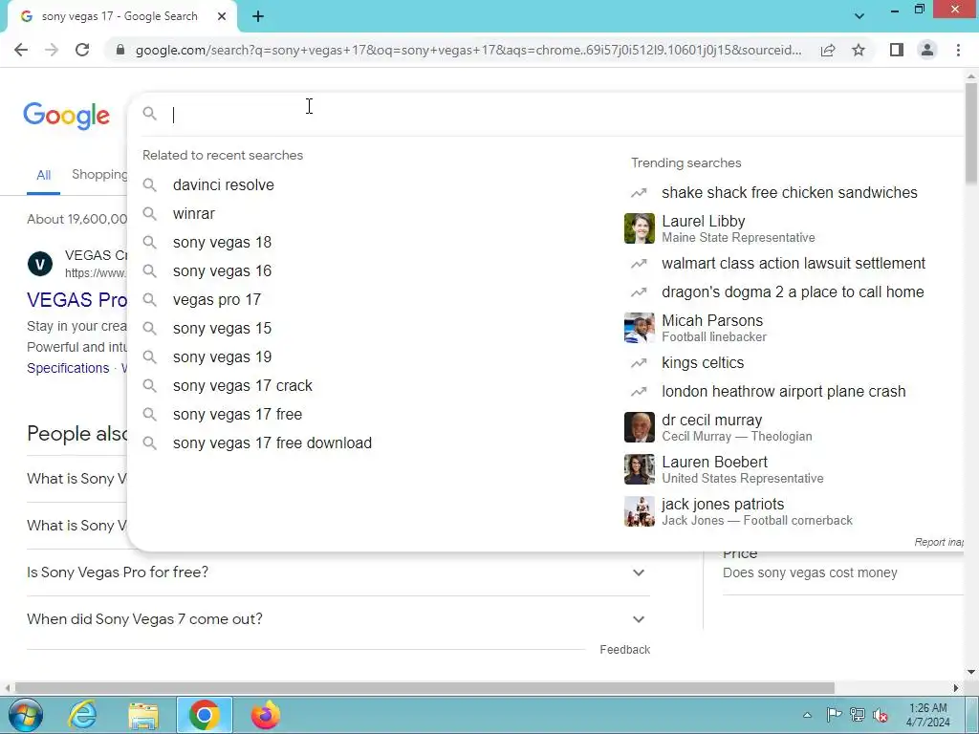Click Lauren Boebert's photo thumbnail
The width and height of the screenshot is (979, 734).
(640, 469)
